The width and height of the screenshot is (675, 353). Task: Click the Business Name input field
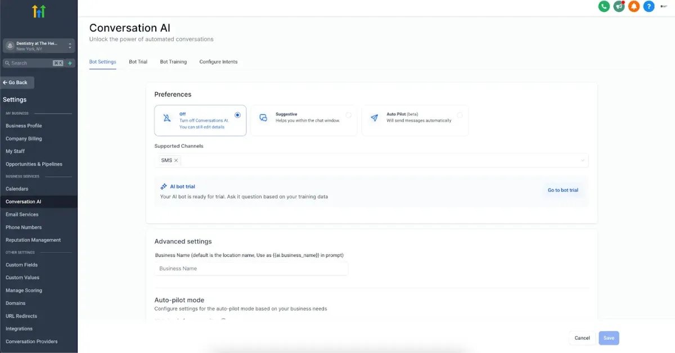coord(251,269)
